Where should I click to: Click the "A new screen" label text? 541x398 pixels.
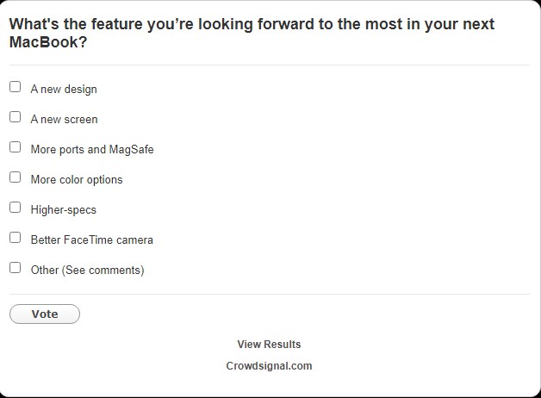pyautogui.click(x=64, y=120)
